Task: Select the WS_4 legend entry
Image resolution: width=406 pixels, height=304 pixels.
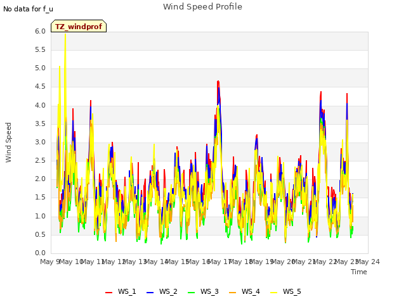Action: 244,291
